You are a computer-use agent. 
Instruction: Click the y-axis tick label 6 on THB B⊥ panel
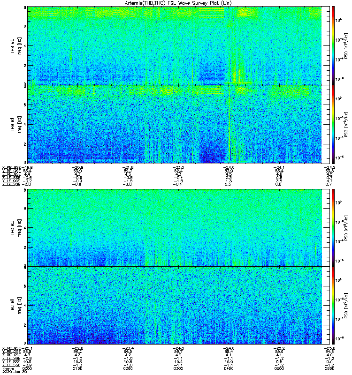pos(25,26)
